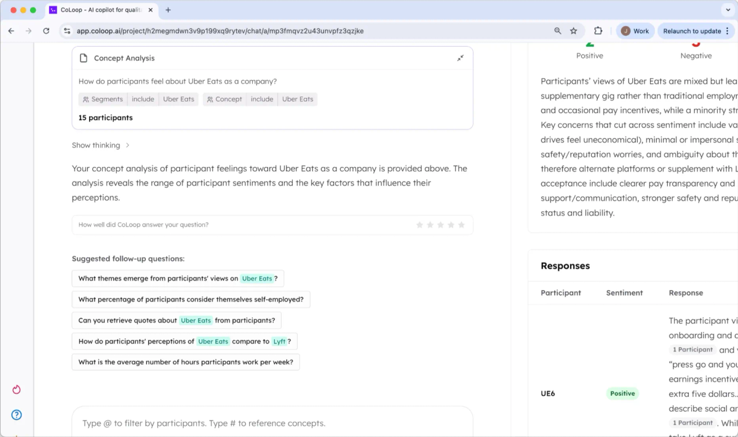Screen dimensions: 738x437
Task: Rate the answer five stars
Action: 462,225
